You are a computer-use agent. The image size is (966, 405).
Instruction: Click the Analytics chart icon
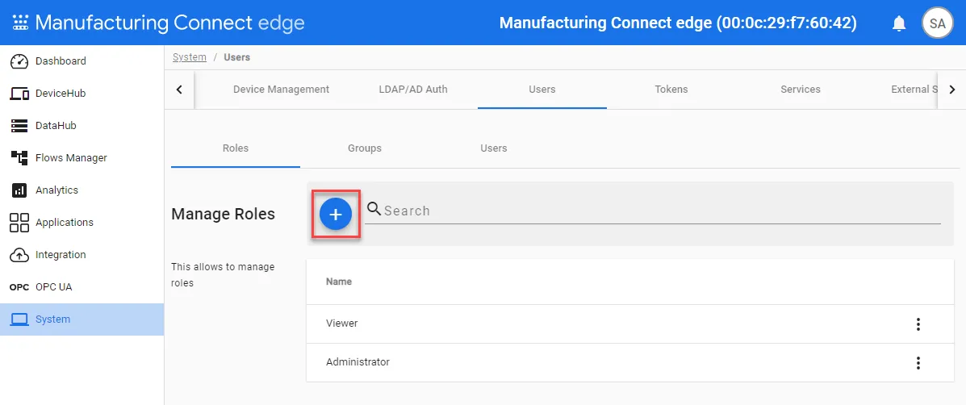pos(19,190)
